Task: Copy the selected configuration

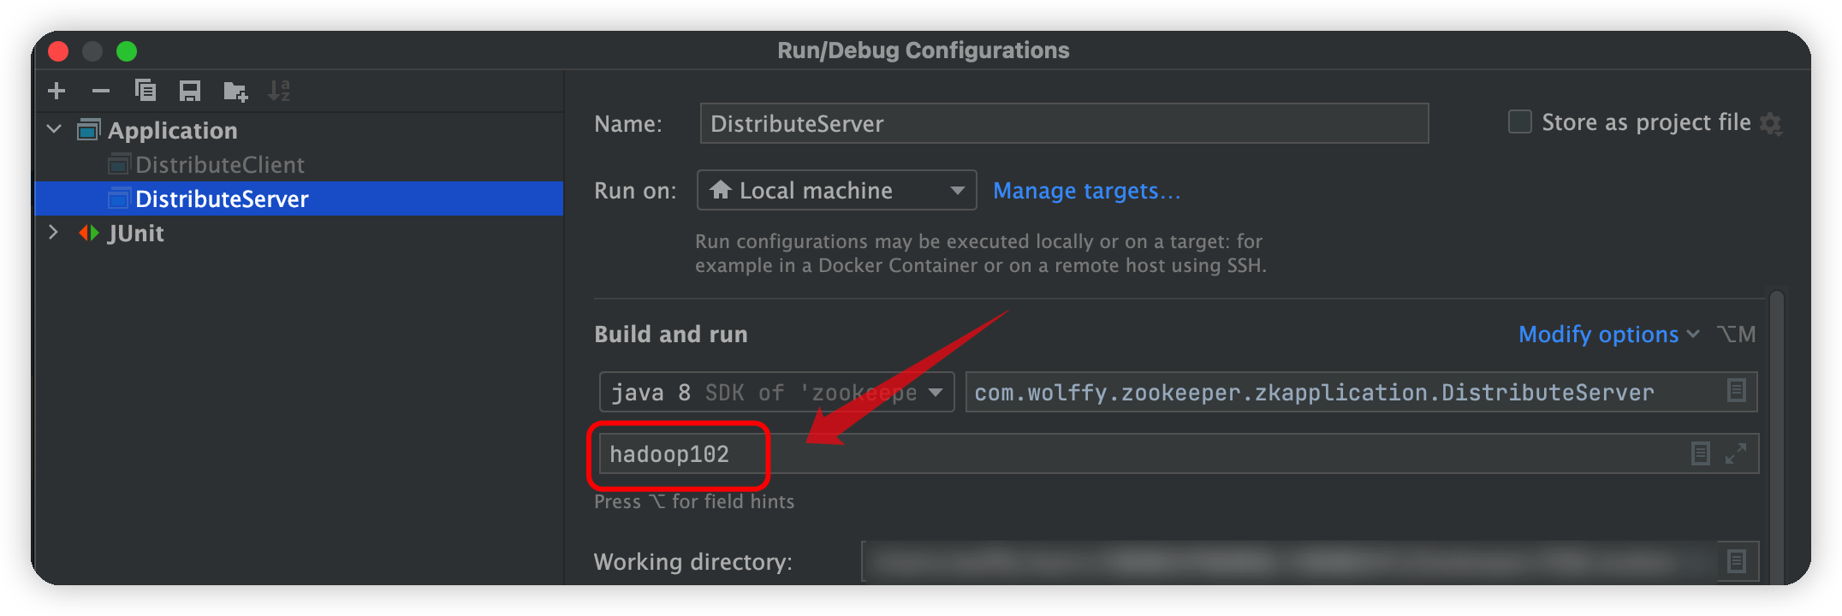Action: (x=146, y=91)
